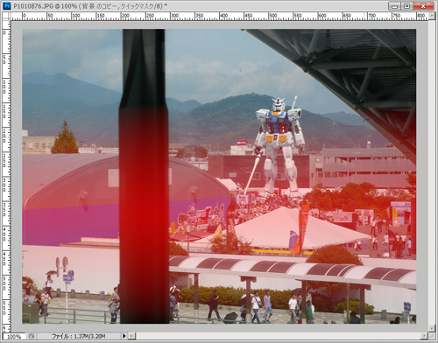The height and width of the screenshot is (343, 438).
Task: Maximize the P1010876.JPG document window
Action: click(406, 6)
